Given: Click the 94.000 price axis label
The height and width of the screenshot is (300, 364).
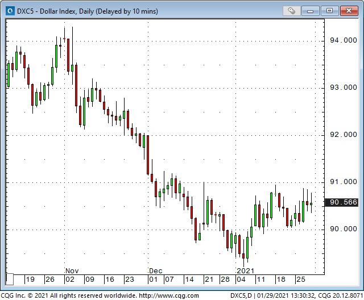Looking at the screenshot, I should pyautogui.click(x=344, y=40).
